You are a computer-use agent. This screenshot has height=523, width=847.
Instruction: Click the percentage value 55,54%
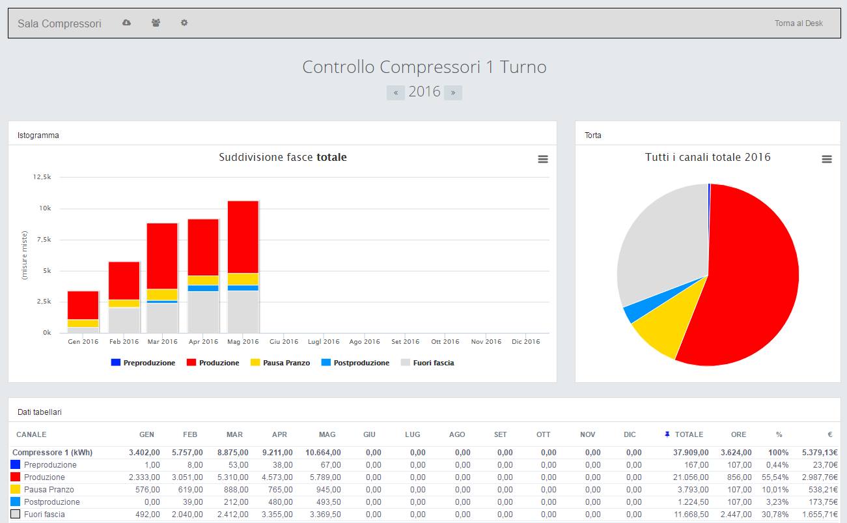[776, 477]
